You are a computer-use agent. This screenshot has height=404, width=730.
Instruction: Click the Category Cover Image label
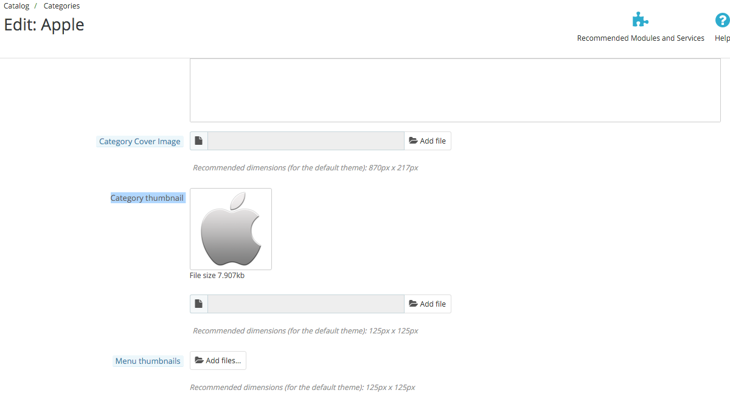(140, 141)
